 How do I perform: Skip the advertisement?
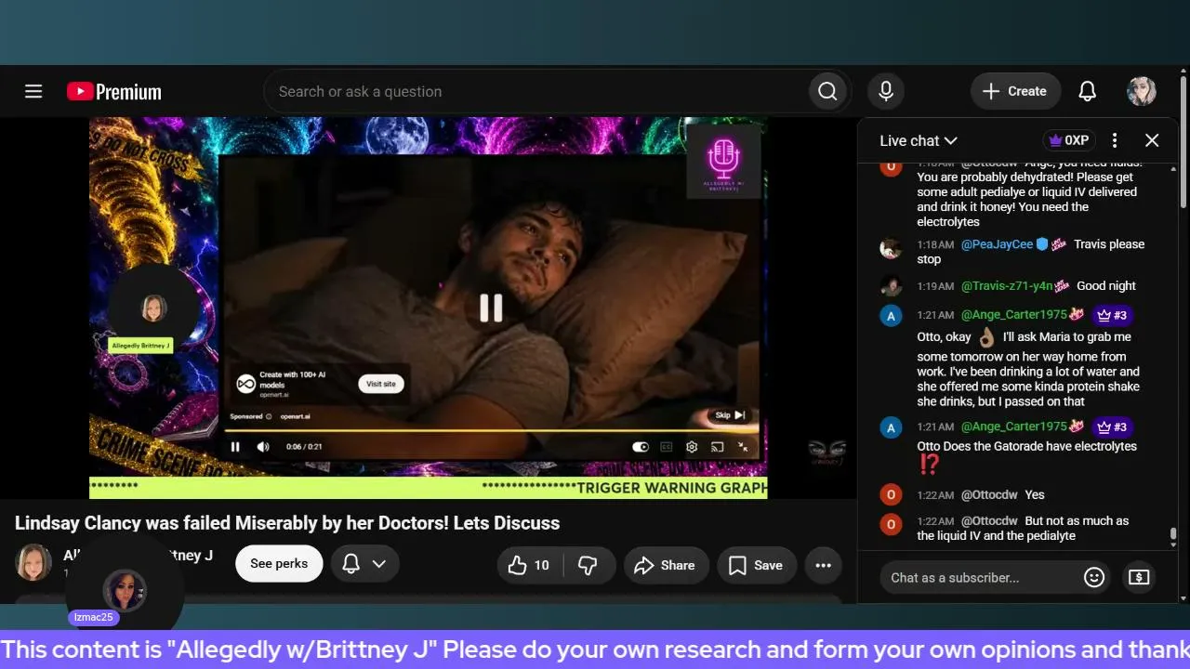[730, 415]
